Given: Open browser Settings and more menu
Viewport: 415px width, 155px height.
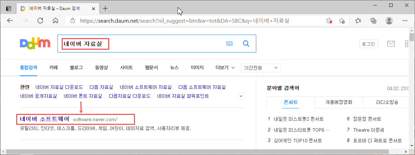Looking at the screenshot, I should point(405,21).
